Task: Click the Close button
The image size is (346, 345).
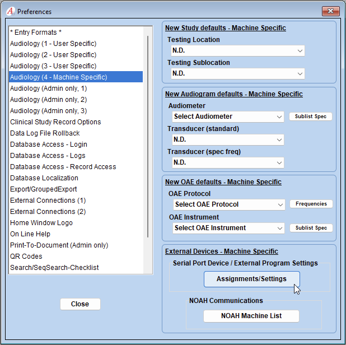Action: coord(80,304)
